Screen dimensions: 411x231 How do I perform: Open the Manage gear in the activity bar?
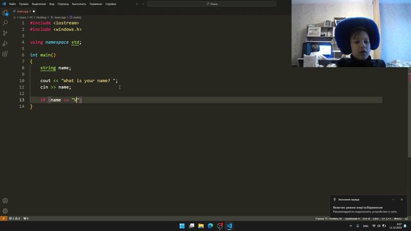(x=5, y=211)
